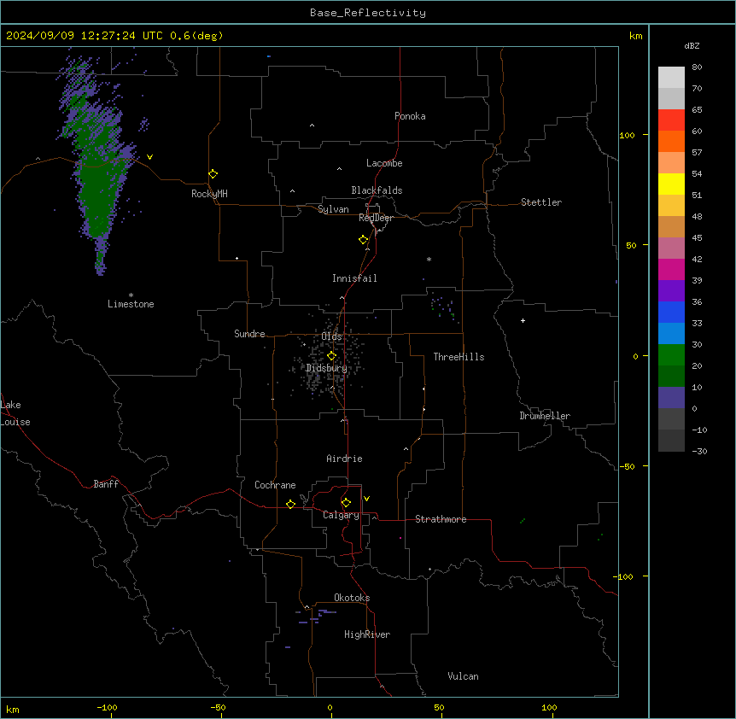Select the Sundre label
The height and width of the screenshot is (719, 736).
[x=249, y=334]
